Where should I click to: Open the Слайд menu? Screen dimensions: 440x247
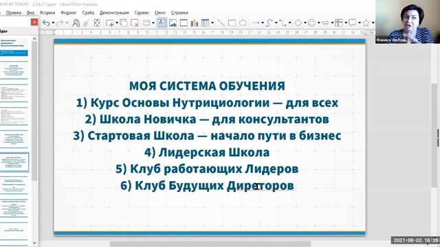click(88, 12)
